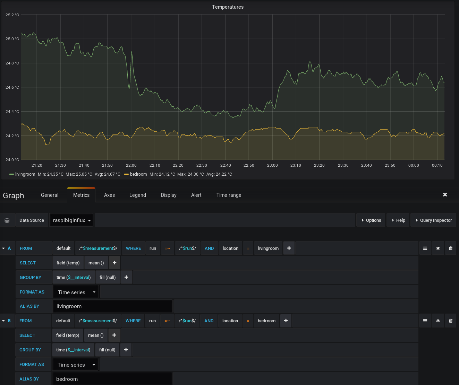Add SELECT function plus in query A
This screenshot has width=459, height=385.
tap(114, 263)
